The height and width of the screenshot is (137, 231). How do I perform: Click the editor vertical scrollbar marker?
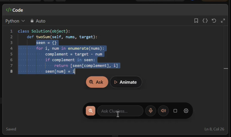226,68
